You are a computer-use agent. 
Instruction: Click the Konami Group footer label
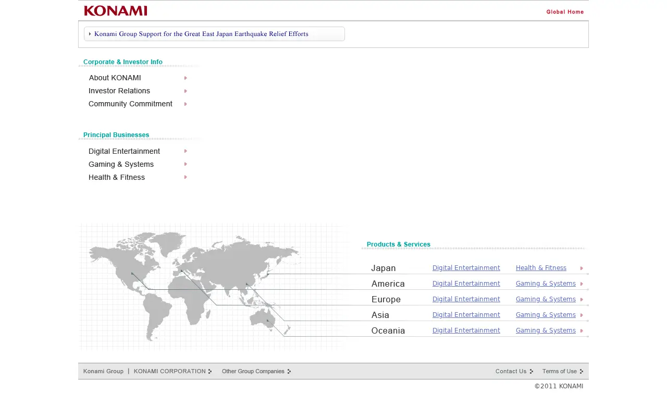coord(103,371)
